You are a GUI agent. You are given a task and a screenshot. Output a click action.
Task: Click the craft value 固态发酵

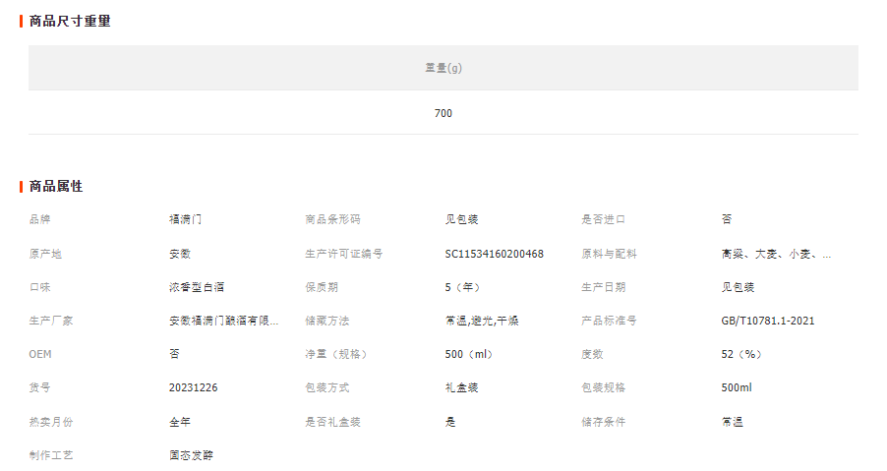point(191,455)
